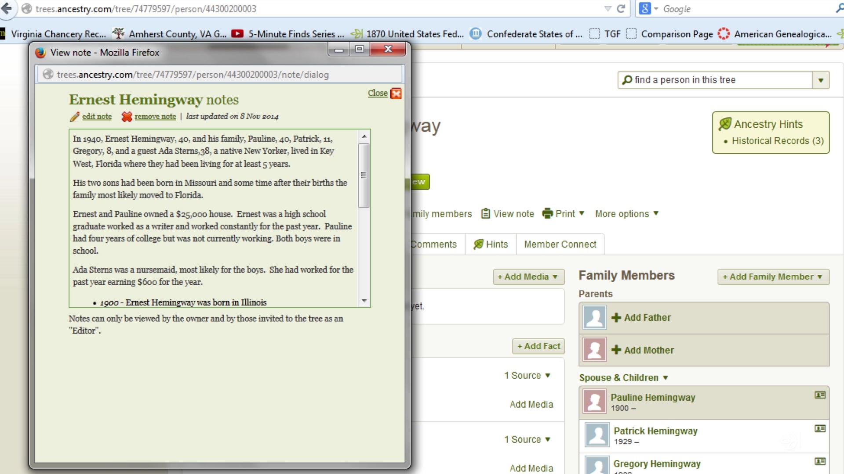Image resolution: width=844 pixels, height=474 pixels.
Task: Click the browser back arrow
Action: [x=7, y=9]
